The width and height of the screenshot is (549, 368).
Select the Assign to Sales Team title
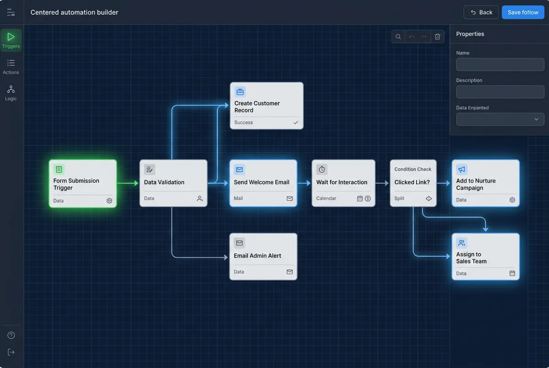click(x=471, y=258)
